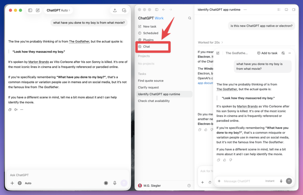Click send arrow in chat panel

tap(289, 181)
